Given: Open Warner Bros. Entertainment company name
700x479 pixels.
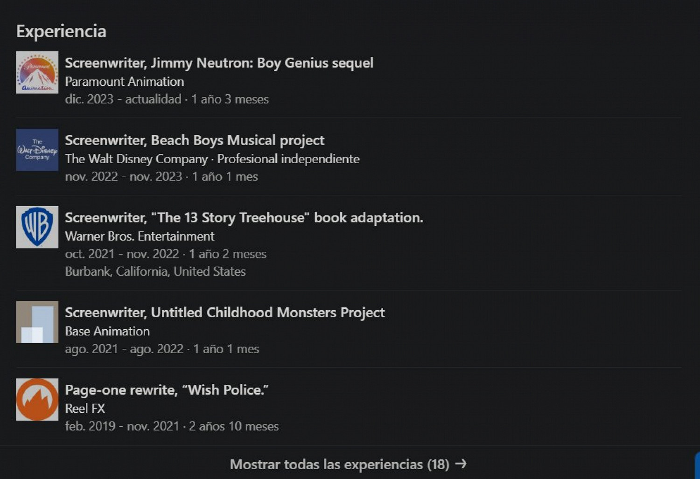Looking at the screenshot, I should point(140,236).
